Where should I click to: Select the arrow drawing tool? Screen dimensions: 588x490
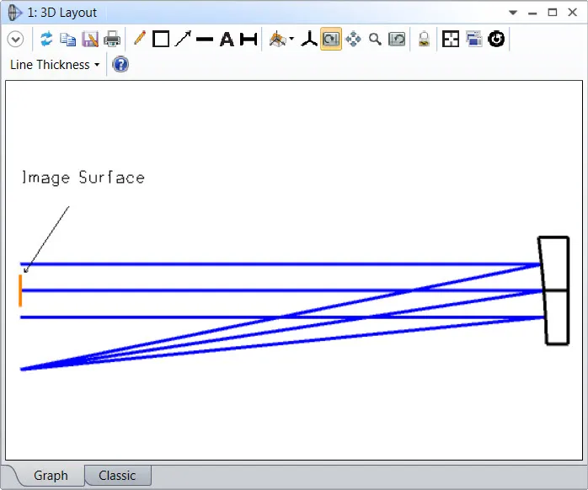tap(183, 39)
